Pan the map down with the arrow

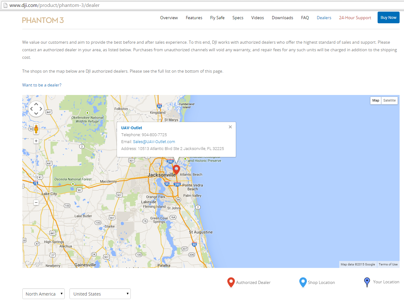36,114
